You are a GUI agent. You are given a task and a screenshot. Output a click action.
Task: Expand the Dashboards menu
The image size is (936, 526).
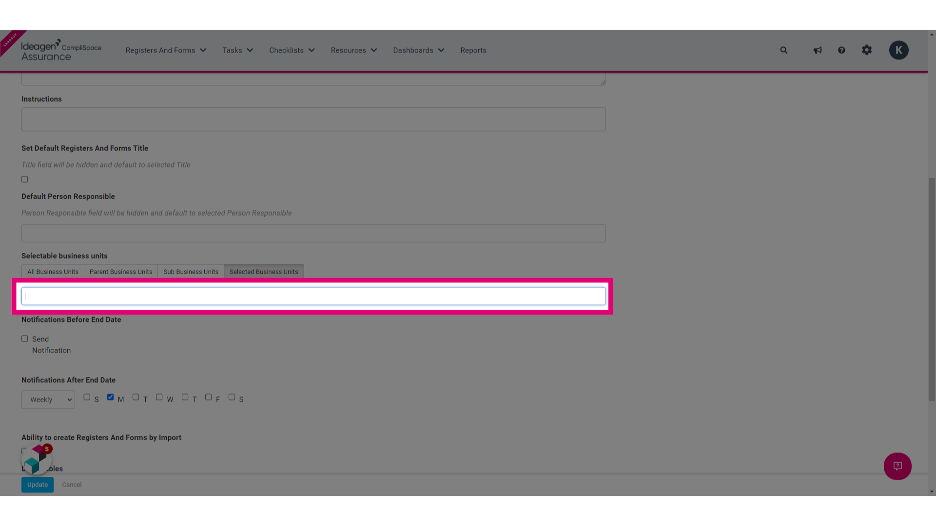coord(419,50)
